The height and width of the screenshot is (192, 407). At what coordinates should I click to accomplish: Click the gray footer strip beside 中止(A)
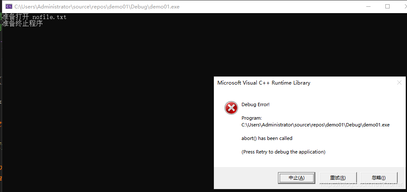point(246,178)
